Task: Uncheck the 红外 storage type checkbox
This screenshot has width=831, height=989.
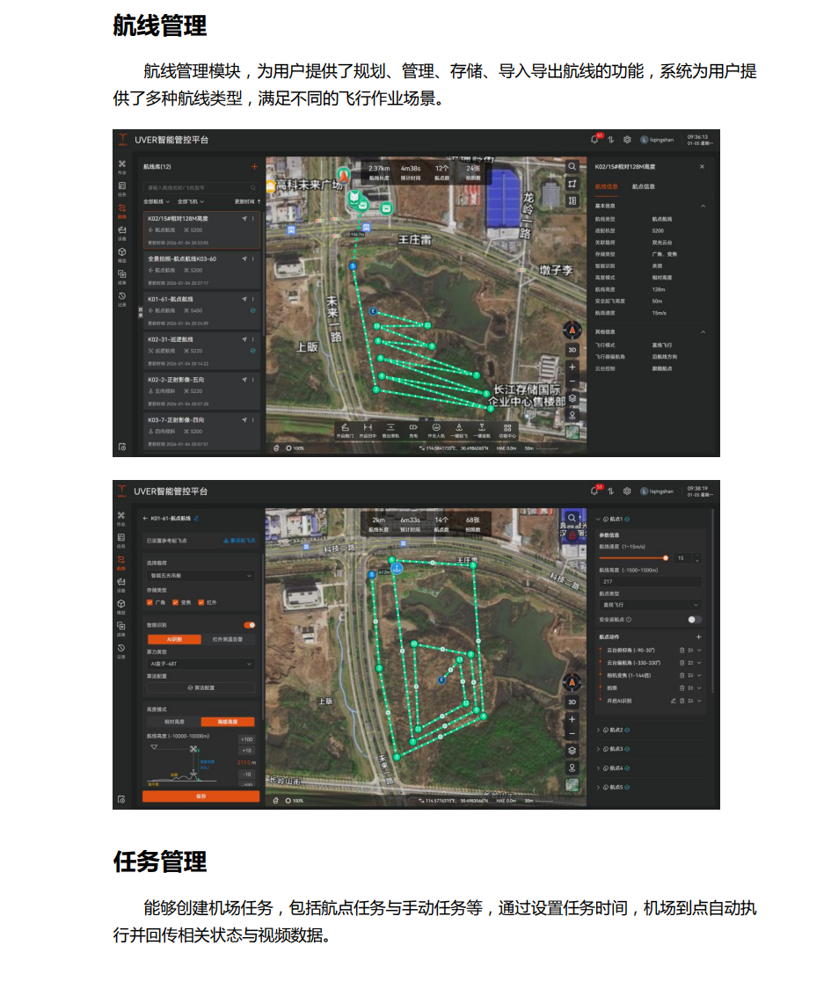Action: point(201,603)
